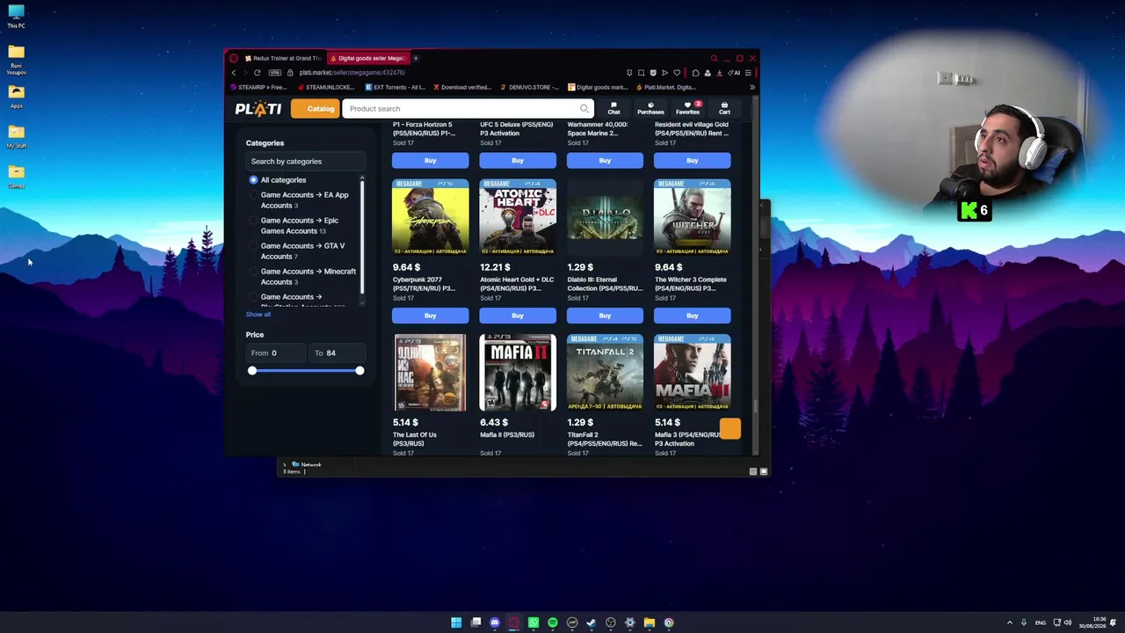
Task: Open the STEAMUNLOCKED bookmark
Action: pyautogui.click(x=326, y=87)
